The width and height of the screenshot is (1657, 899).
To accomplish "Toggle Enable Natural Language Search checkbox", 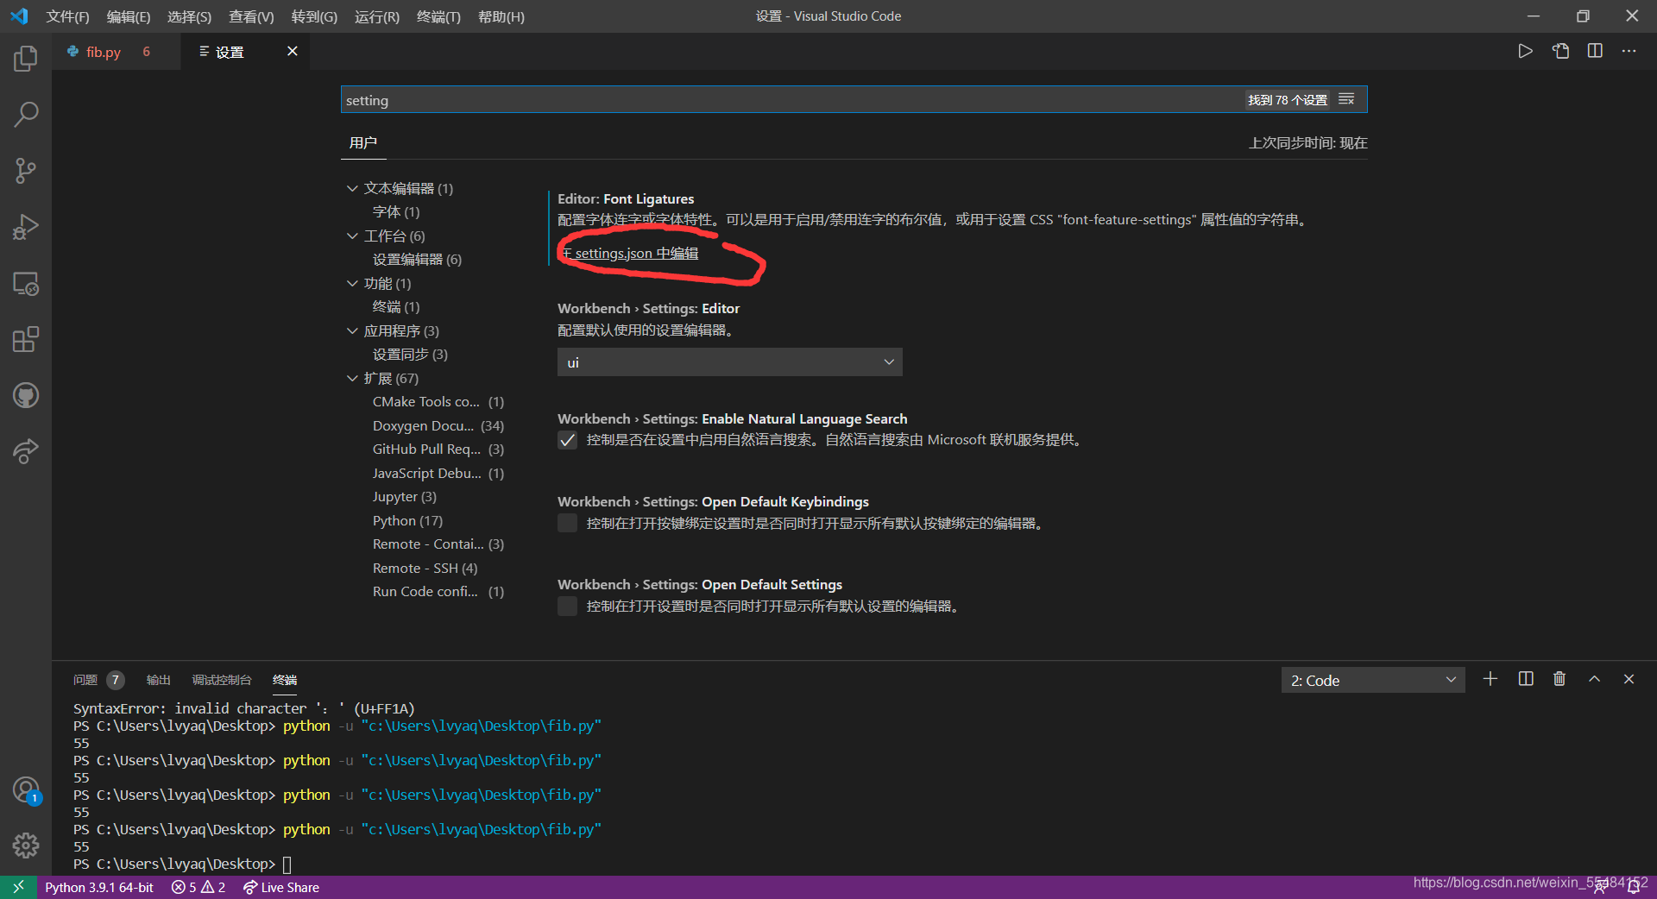I will pos(567,440).
